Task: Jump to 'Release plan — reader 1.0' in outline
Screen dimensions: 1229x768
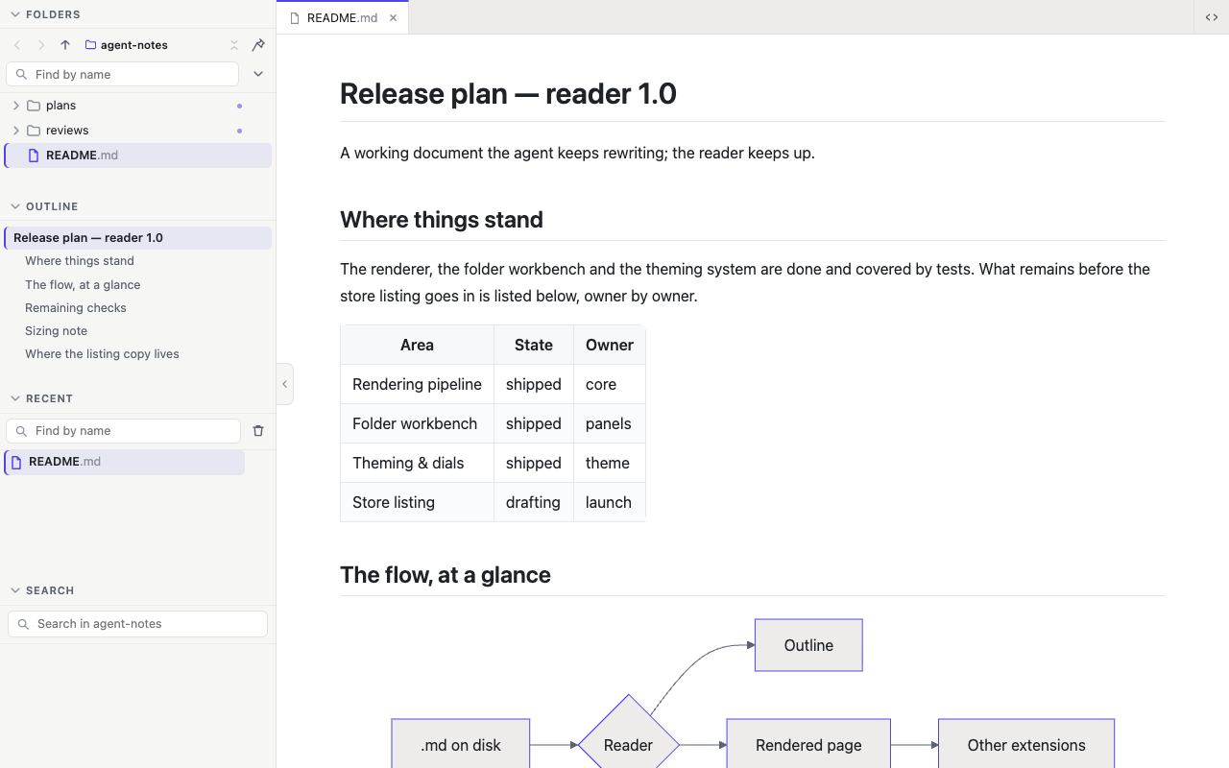Action: pyautogui.click(x=138, y=238)
